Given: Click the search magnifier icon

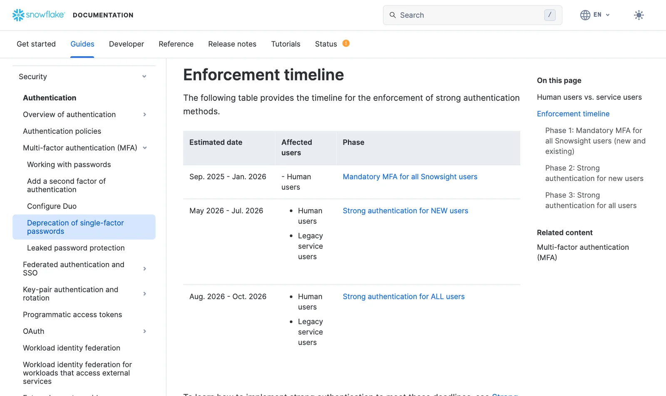Looking at the screenshot, I should (x=393, y=15).
